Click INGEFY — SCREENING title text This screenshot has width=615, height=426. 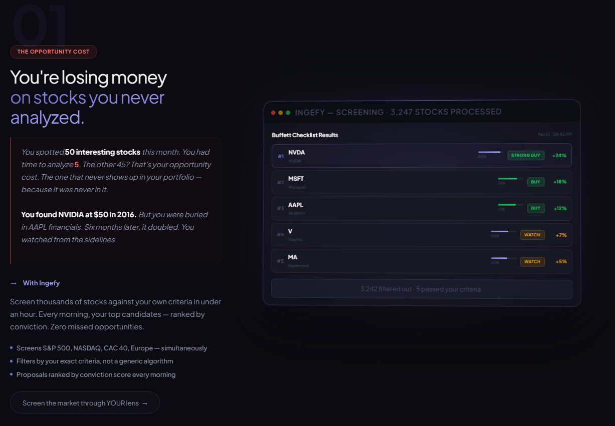pos(398,112)
